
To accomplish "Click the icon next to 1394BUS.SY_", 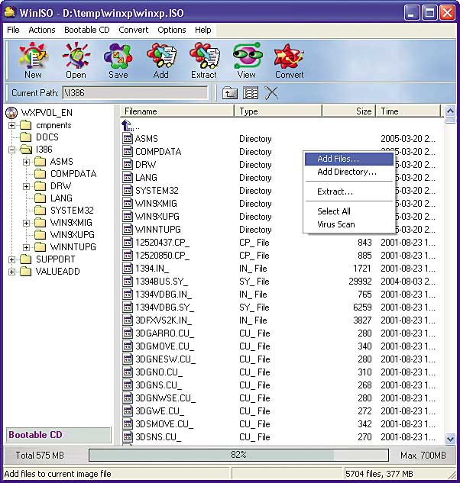I will (x=128, y=281).
